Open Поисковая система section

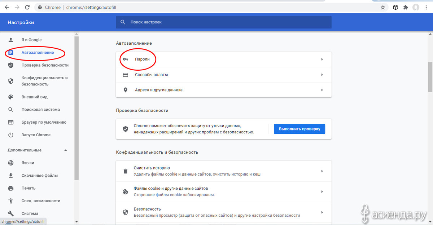coord(40,110)
